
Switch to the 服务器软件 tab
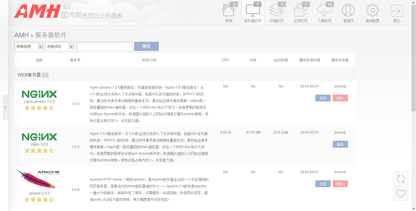click(252, 13)
